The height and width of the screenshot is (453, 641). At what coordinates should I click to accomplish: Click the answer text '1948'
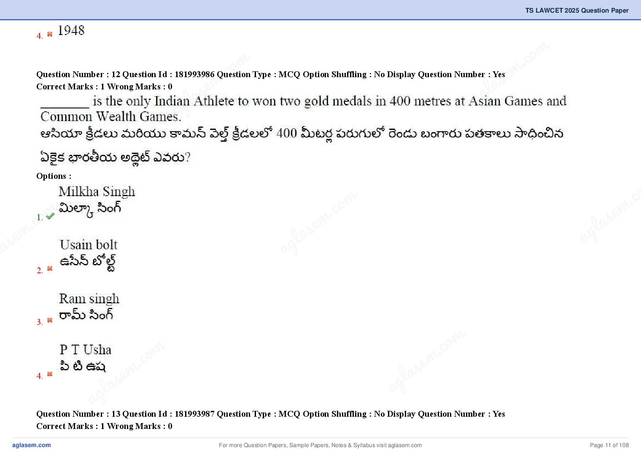(x=71, y=30)
